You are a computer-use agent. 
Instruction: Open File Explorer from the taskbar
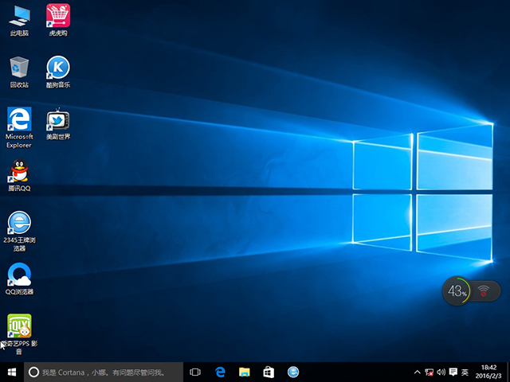(x=245, y=372)
